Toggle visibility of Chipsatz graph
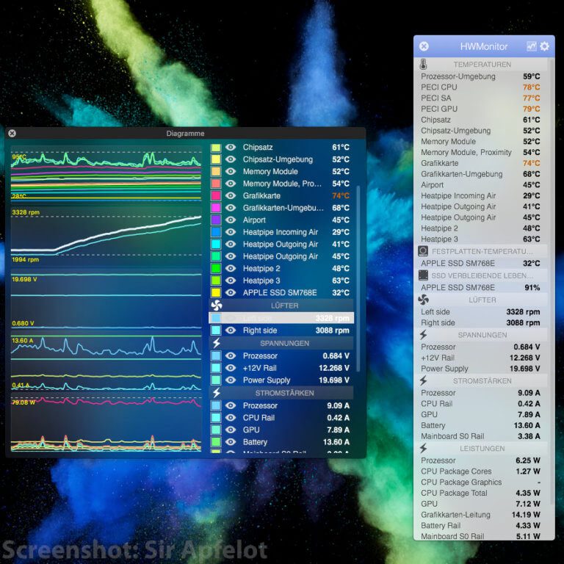The image size is (564, 564). click(231, 147)
